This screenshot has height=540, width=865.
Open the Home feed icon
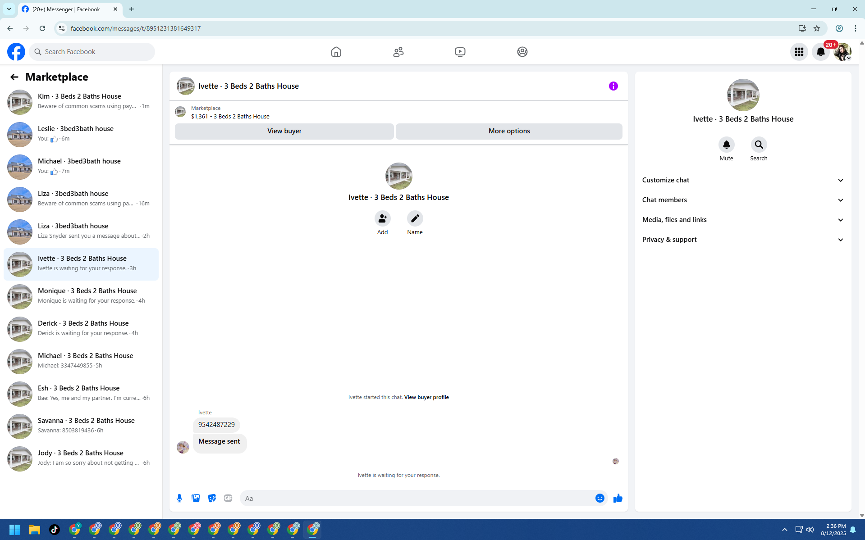pos(336,52)
